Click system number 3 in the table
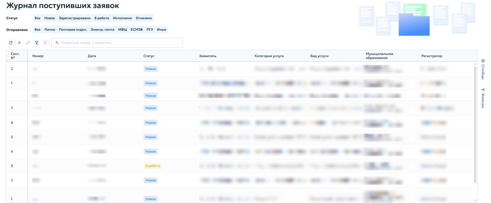This screenshot has width=491, height=203. [x=12, y=166]
